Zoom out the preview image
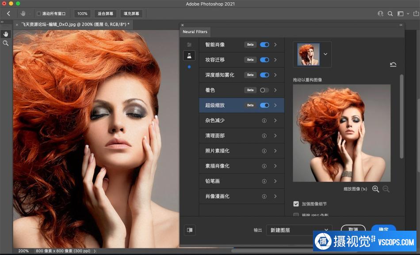Screen dimensions: 420x255 coord(386,189)
